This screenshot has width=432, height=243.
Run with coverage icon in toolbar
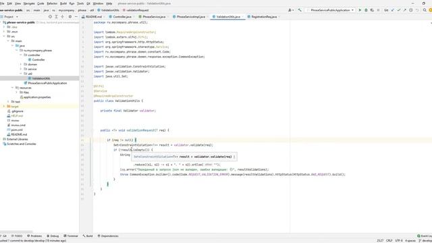click(x=372, y=10)
